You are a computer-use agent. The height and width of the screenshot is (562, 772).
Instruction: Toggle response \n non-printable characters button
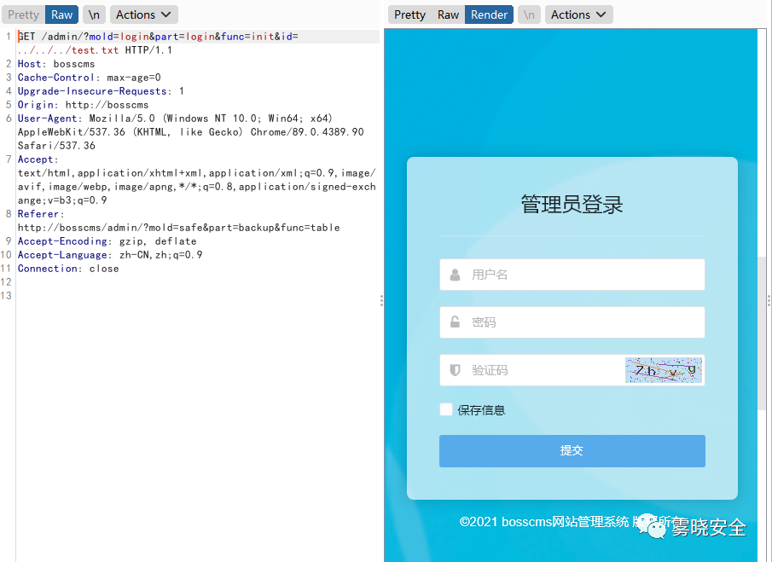pyautogui.click(x=529, y=14)
